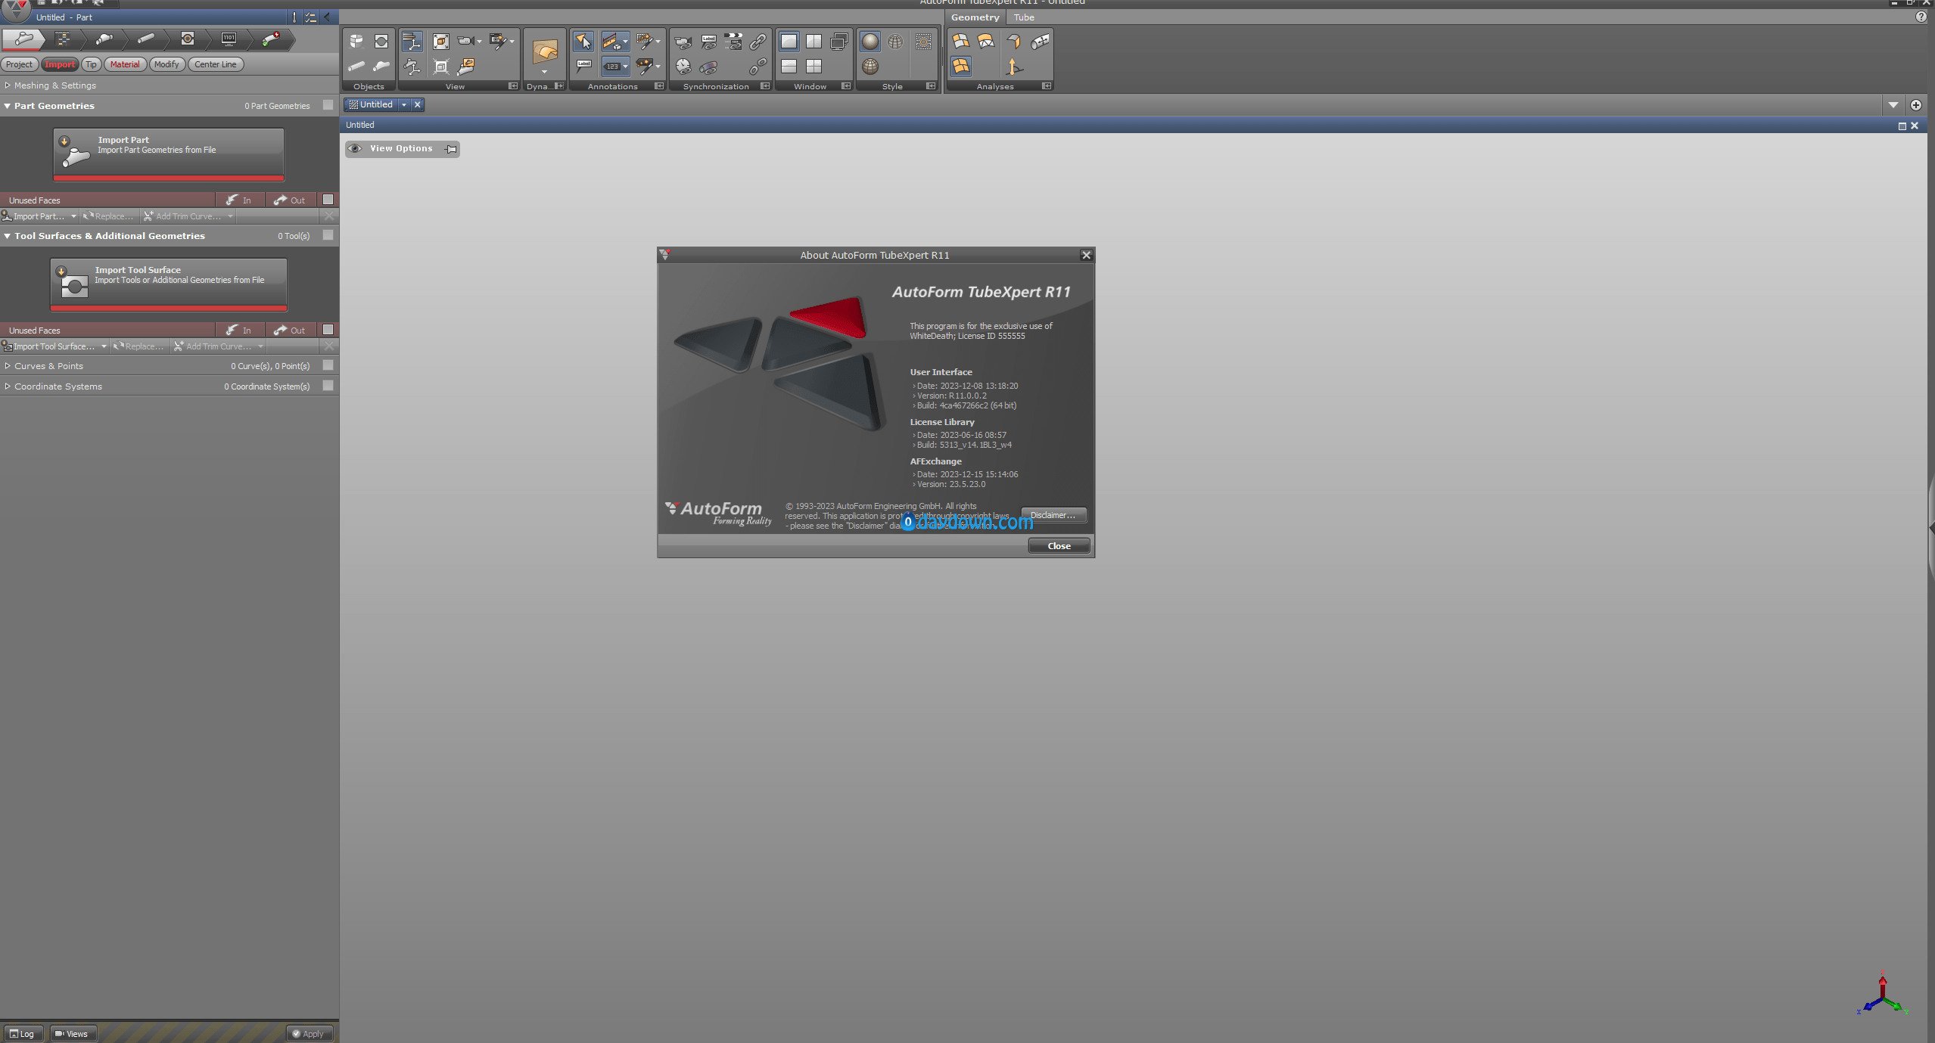Screen dimensions: 1935x1043
Task: Open the checklist icon in the panel header
Action: pyautogui.click(x=311, y=17)
